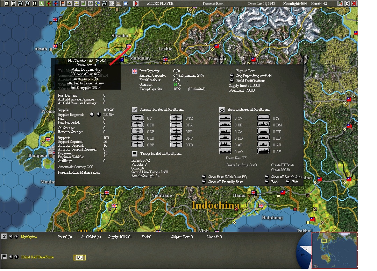Toggle Automatic Convoy Off setting
377x271 pixels.
(x=75, y=167)
